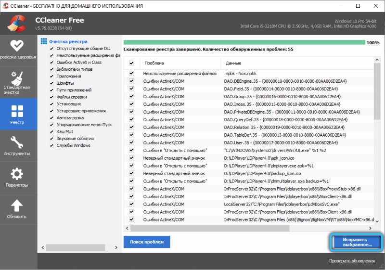The image size is (385, 270).
Task: Click the category panel scroll-right arrow
Action: click(x=116, y=247)
